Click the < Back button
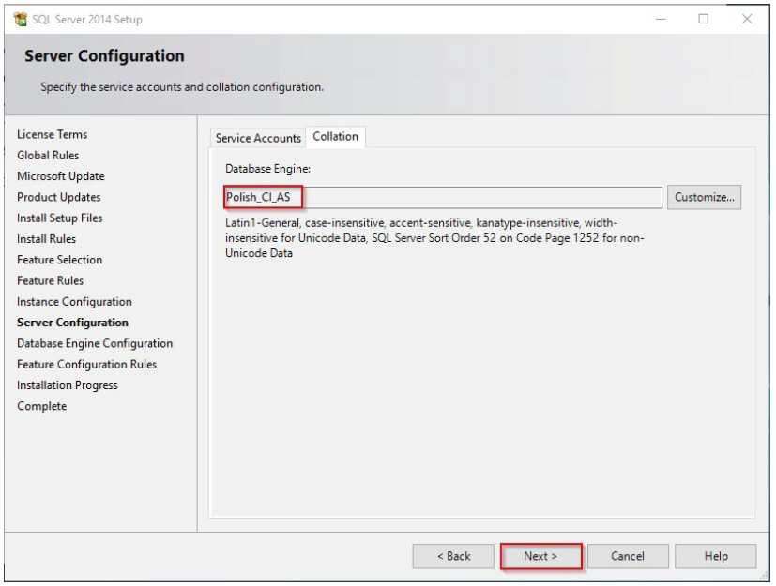Screen dimensions: 776x586 453,556
